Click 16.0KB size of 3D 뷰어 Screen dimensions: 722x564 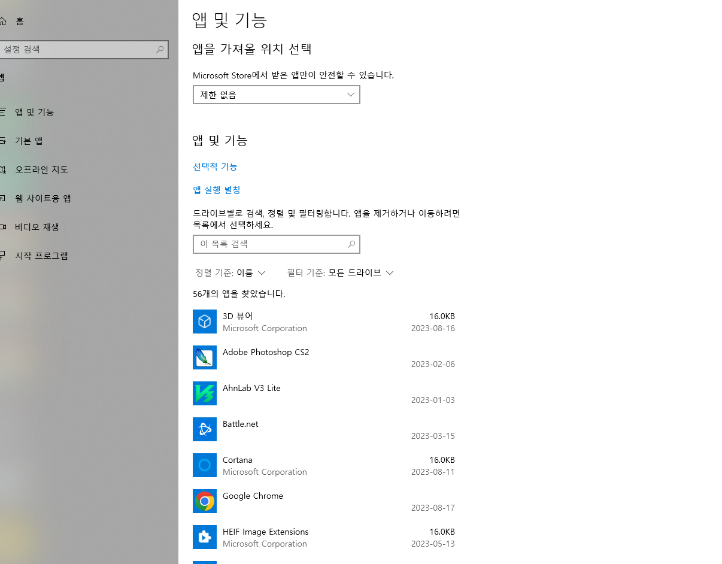(442, 316)
